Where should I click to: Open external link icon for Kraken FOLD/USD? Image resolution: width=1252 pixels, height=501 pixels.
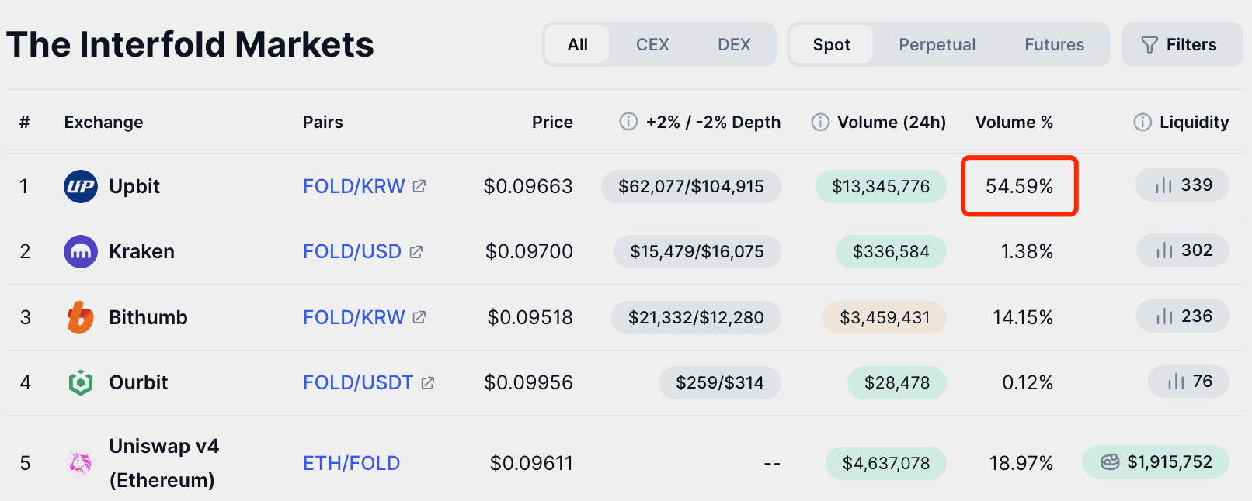pyautogui.click(x=416, y=252)
